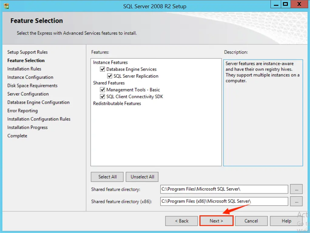Open browse dialog for x86 feature directory
The height and width of the screenshot is (233, 310).
click(296, 201)
